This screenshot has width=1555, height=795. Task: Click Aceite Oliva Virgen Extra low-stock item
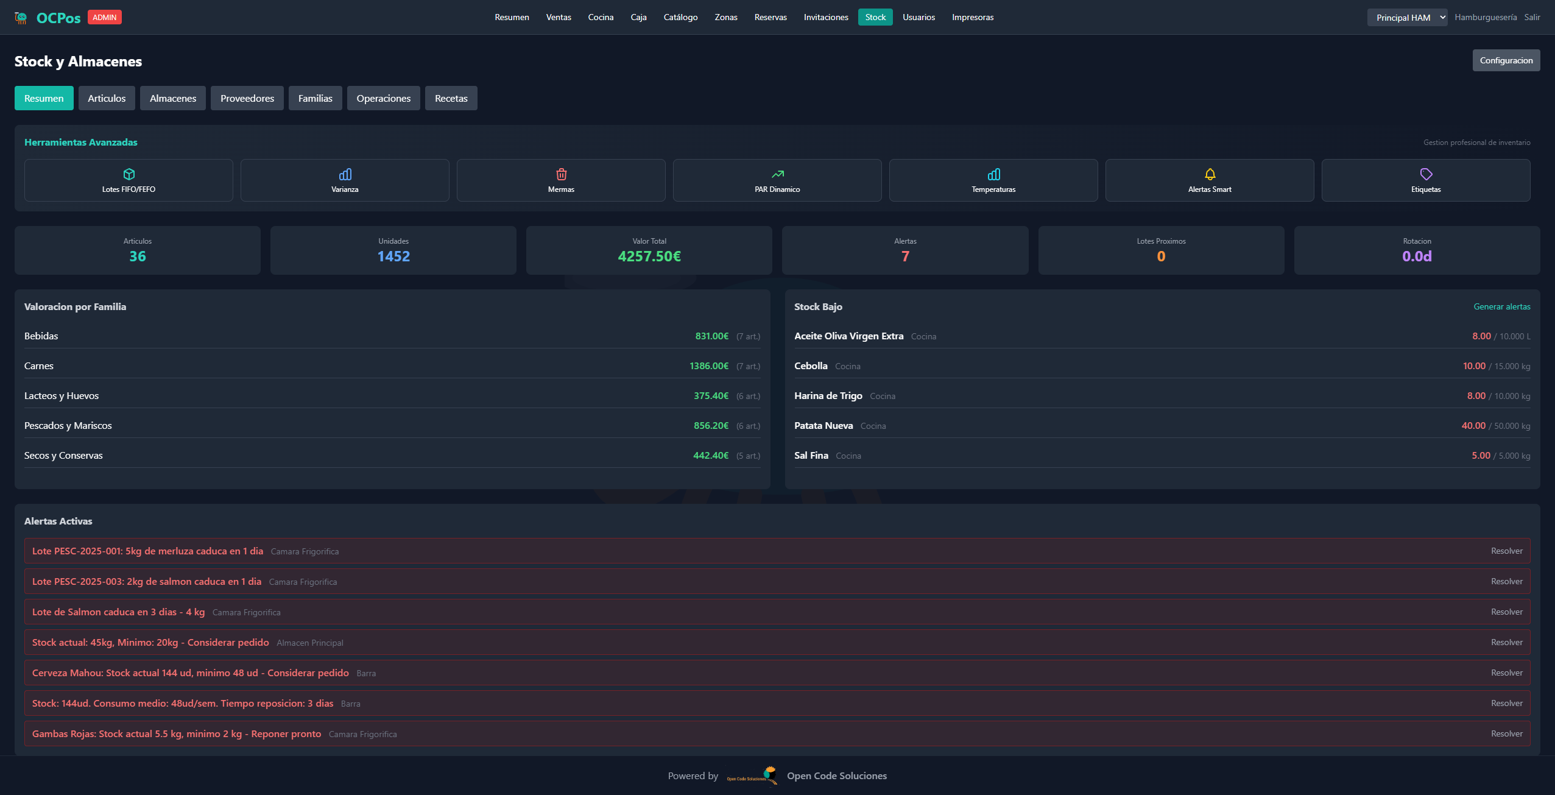[x=1162, y=336]
